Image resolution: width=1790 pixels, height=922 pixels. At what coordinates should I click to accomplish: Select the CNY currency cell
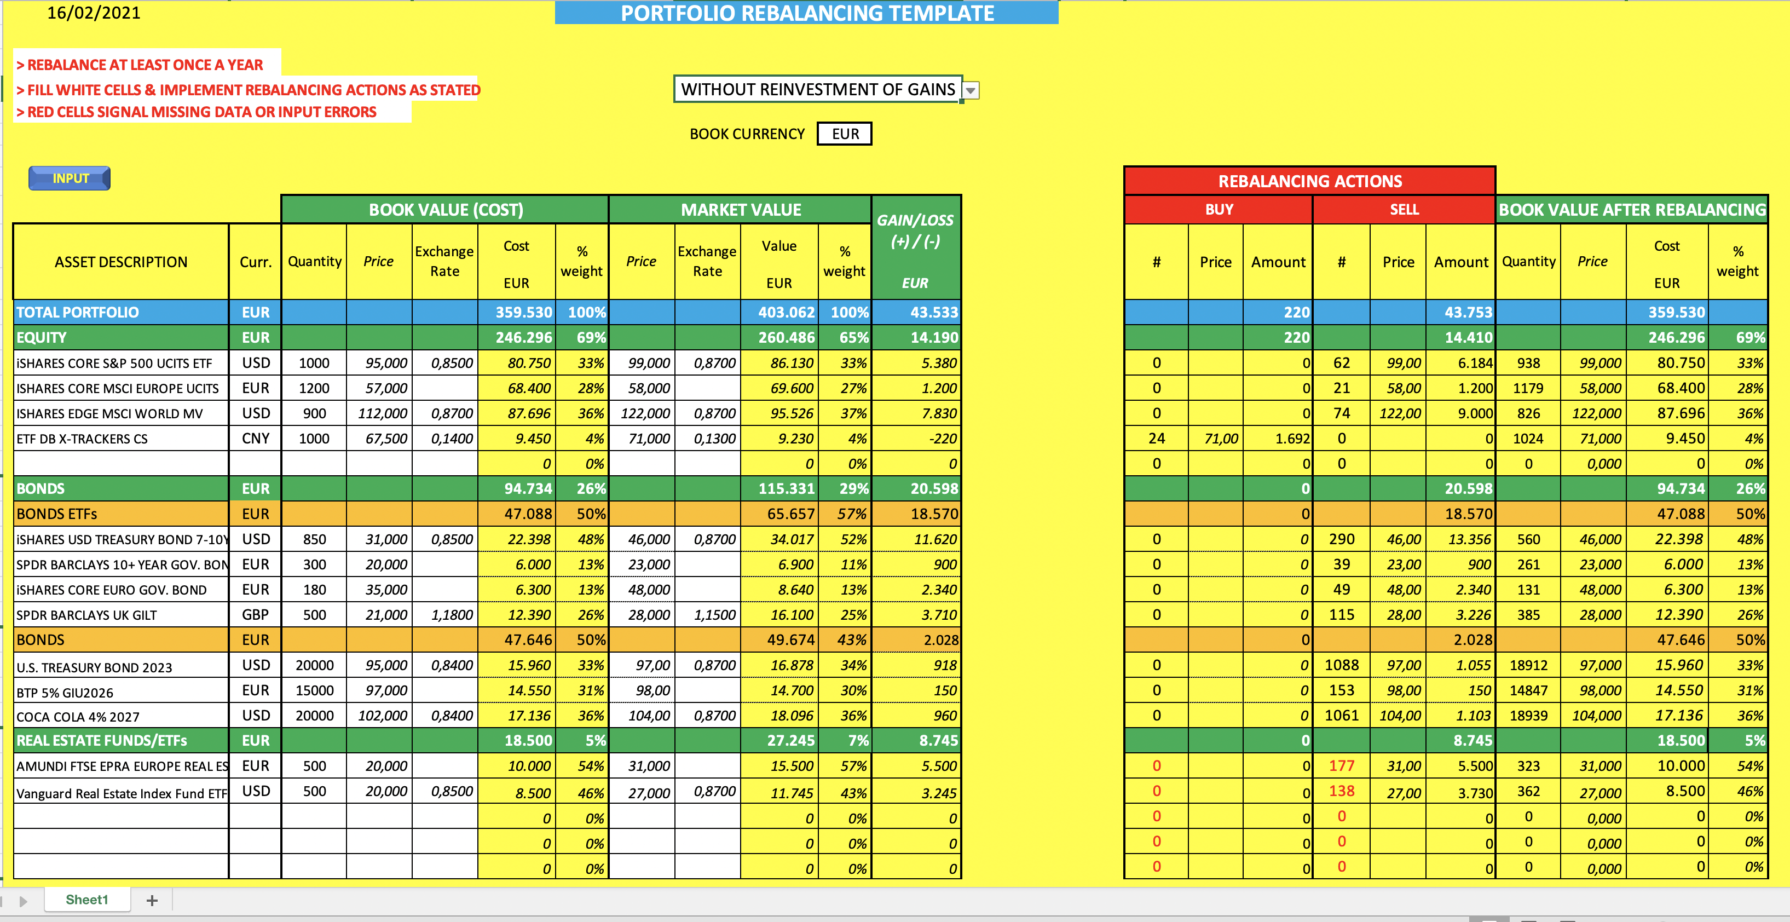pyautogui.click(x=255, y=439)
